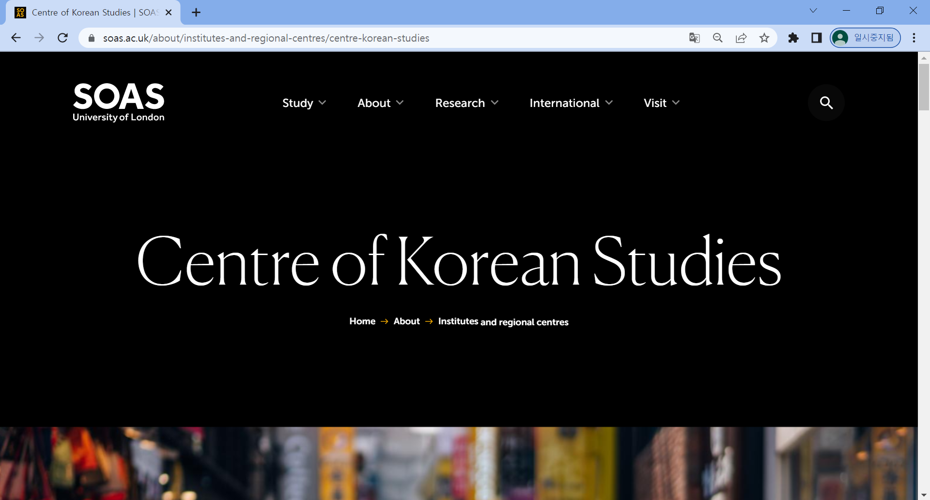Expand the International menu
Screen dimensions: 930x500
click(572, 103)
